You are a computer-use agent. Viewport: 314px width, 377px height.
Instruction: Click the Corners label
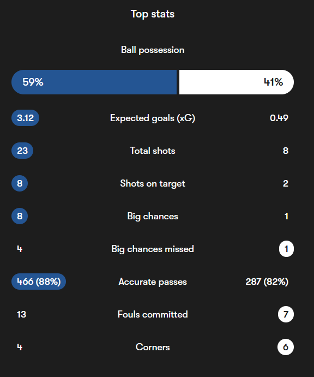[x=153, y=347]
